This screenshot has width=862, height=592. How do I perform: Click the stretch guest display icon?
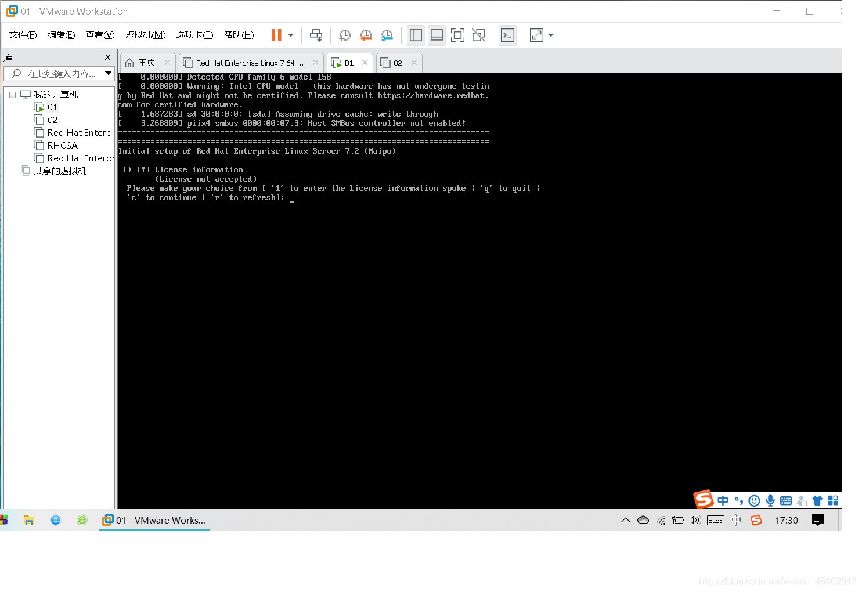click(536, 35)
